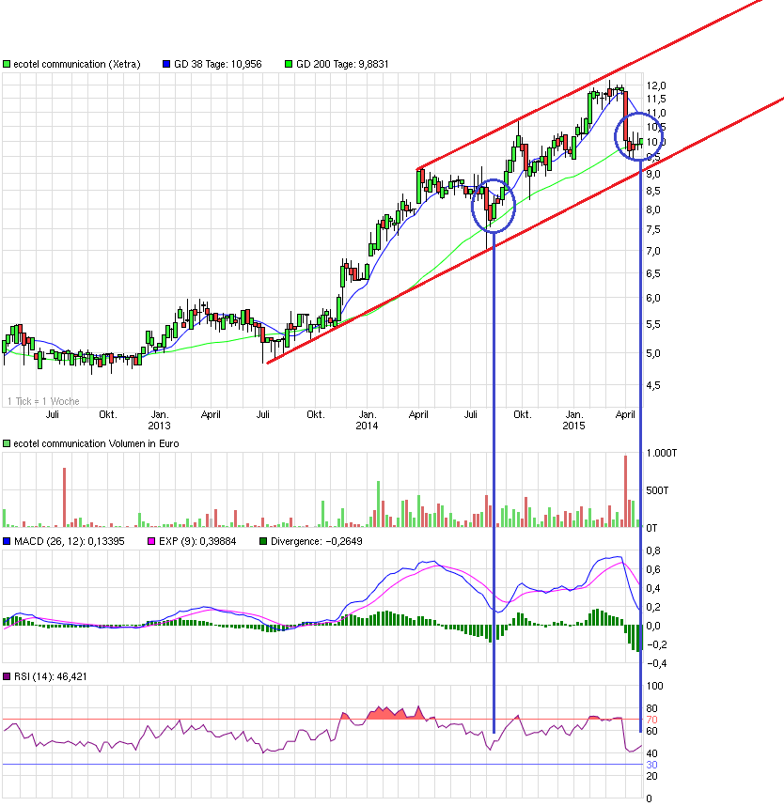The image size is (784, 806).
Task: Click the '4,5' price axis value
Action: point(652,385)
